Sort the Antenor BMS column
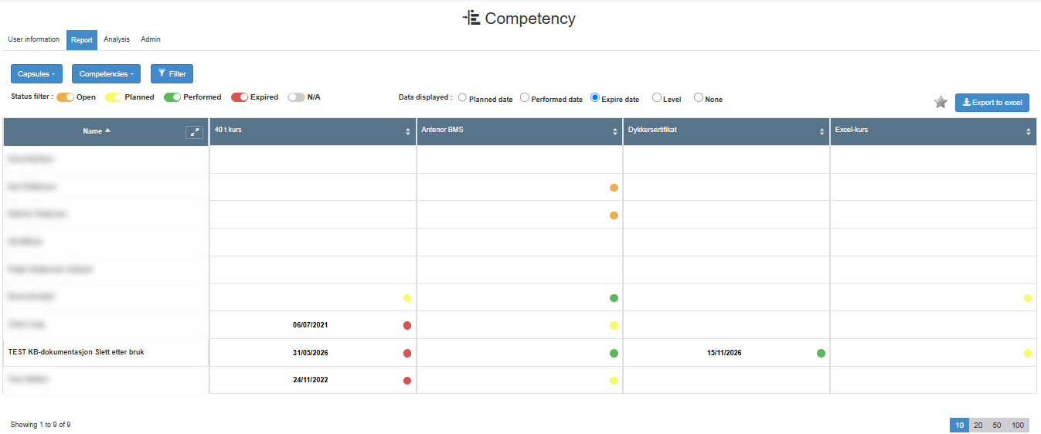The height and width of the screenshot is (434, 1041). [x=615, y=132]
